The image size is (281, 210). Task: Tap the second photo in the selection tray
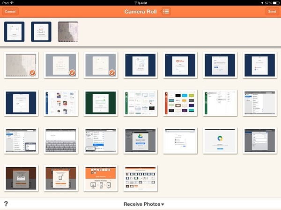(x=41, y=32)
